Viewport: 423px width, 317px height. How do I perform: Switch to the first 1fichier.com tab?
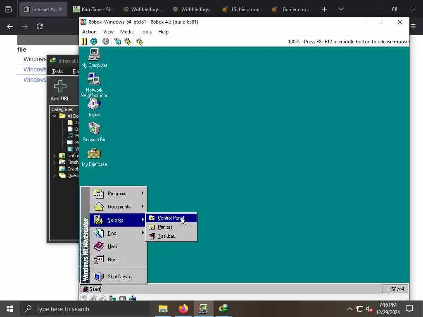[241, 9]
